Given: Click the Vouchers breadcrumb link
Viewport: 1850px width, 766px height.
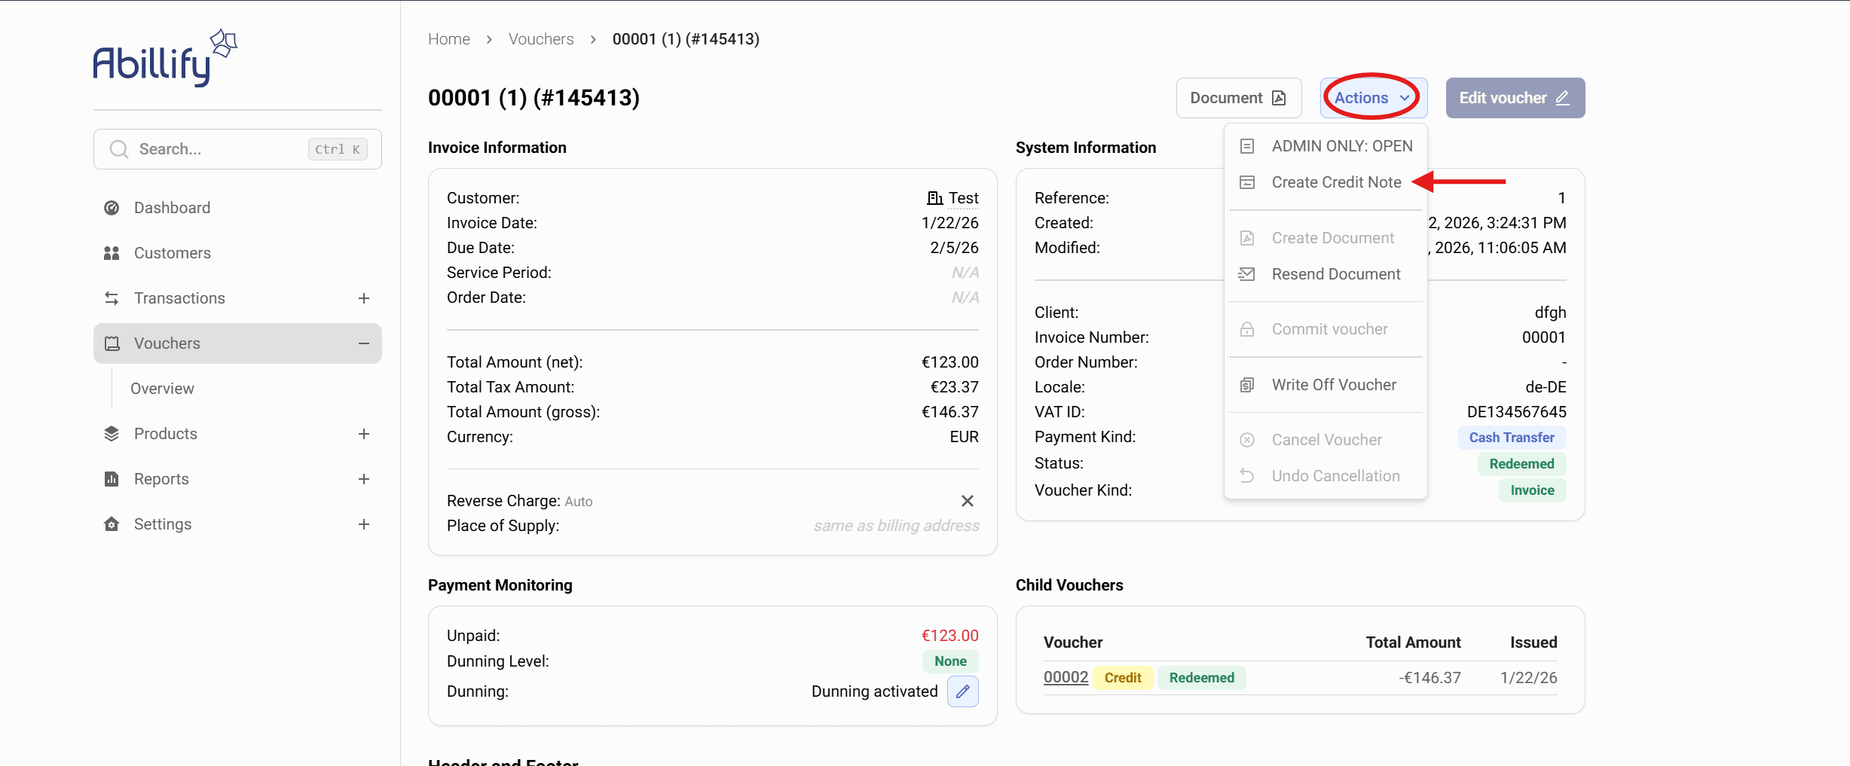Looking at the screenshot, I should pyautogui.click(x=540, y=39).
